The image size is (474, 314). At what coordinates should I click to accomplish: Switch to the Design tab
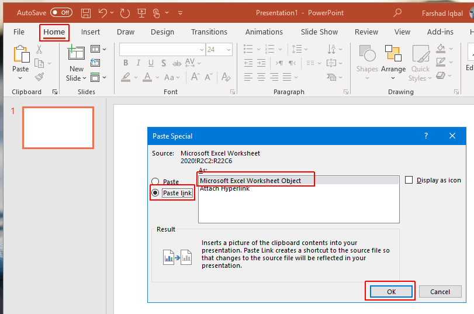[x=162, y=32]
